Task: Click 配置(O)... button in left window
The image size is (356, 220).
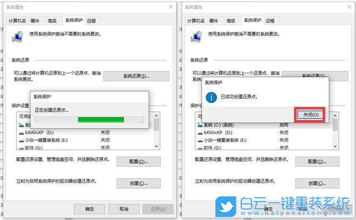Action: pyautogui.click(x=139, y=162)
